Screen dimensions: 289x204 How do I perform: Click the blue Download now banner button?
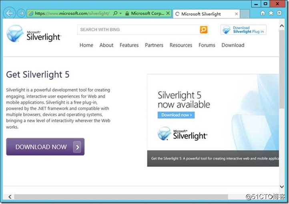tap(176, 115)
